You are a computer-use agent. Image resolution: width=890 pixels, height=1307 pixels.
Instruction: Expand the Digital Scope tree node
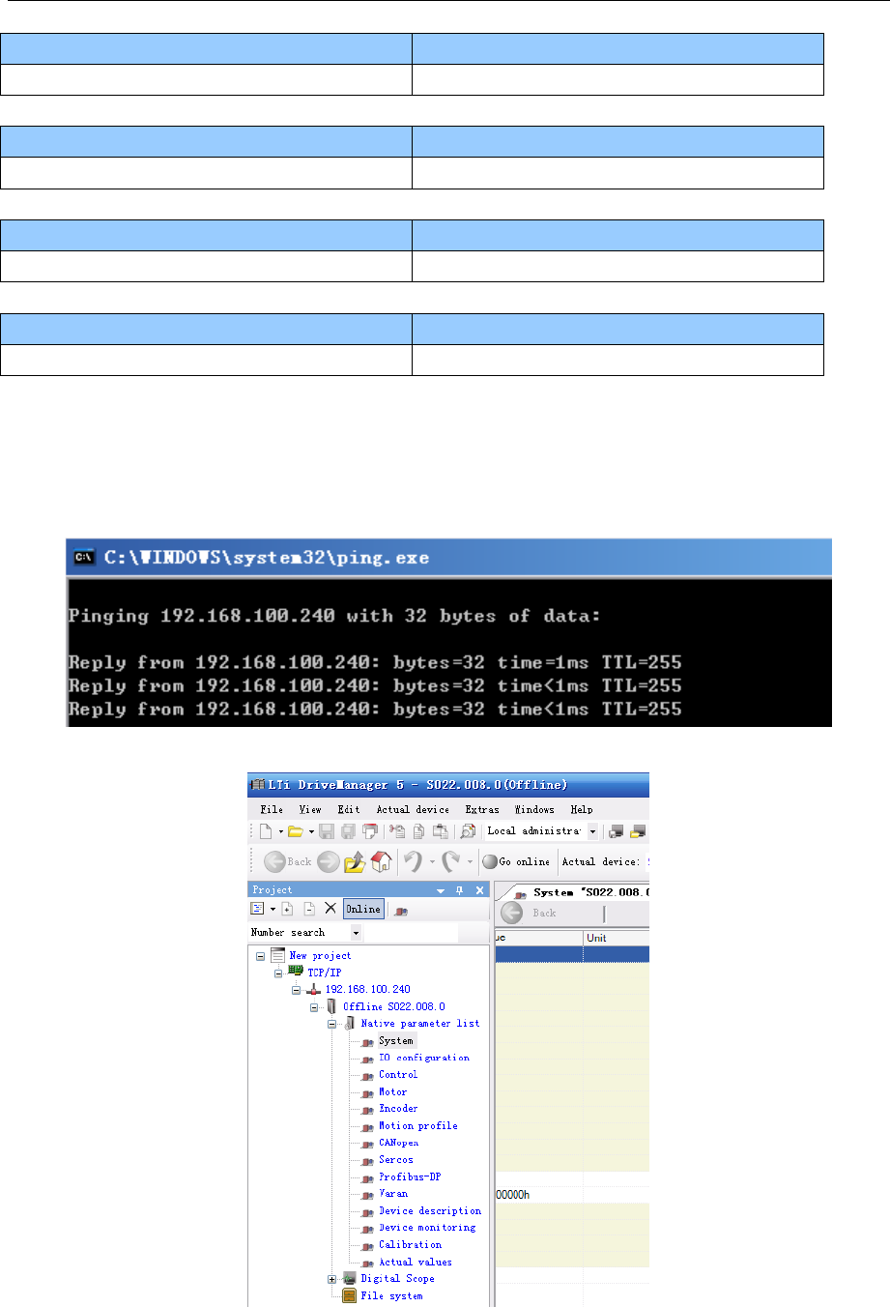331,1279
